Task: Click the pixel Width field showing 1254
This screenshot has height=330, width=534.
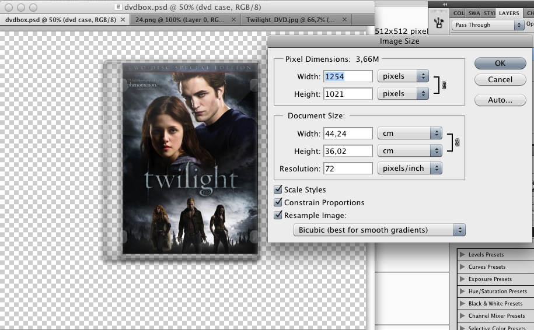Action: (x=348, y=76)
